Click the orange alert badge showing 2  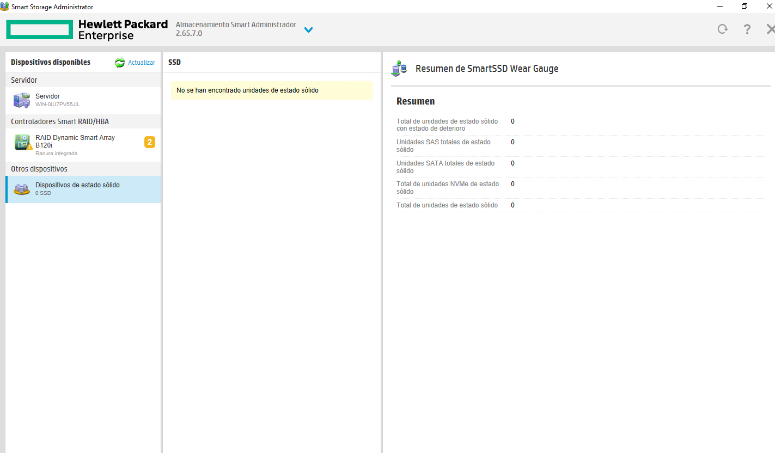tap(150, 142)
